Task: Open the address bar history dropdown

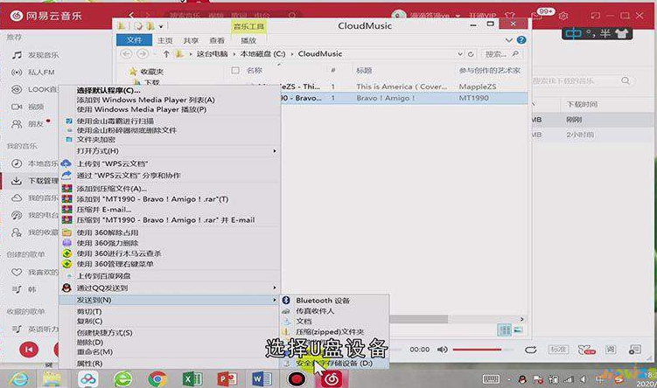Action: point(460,54)
